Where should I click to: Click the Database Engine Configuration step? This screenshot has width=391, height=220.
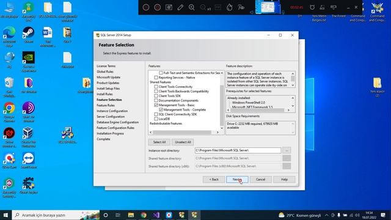(x=118, y=122)
